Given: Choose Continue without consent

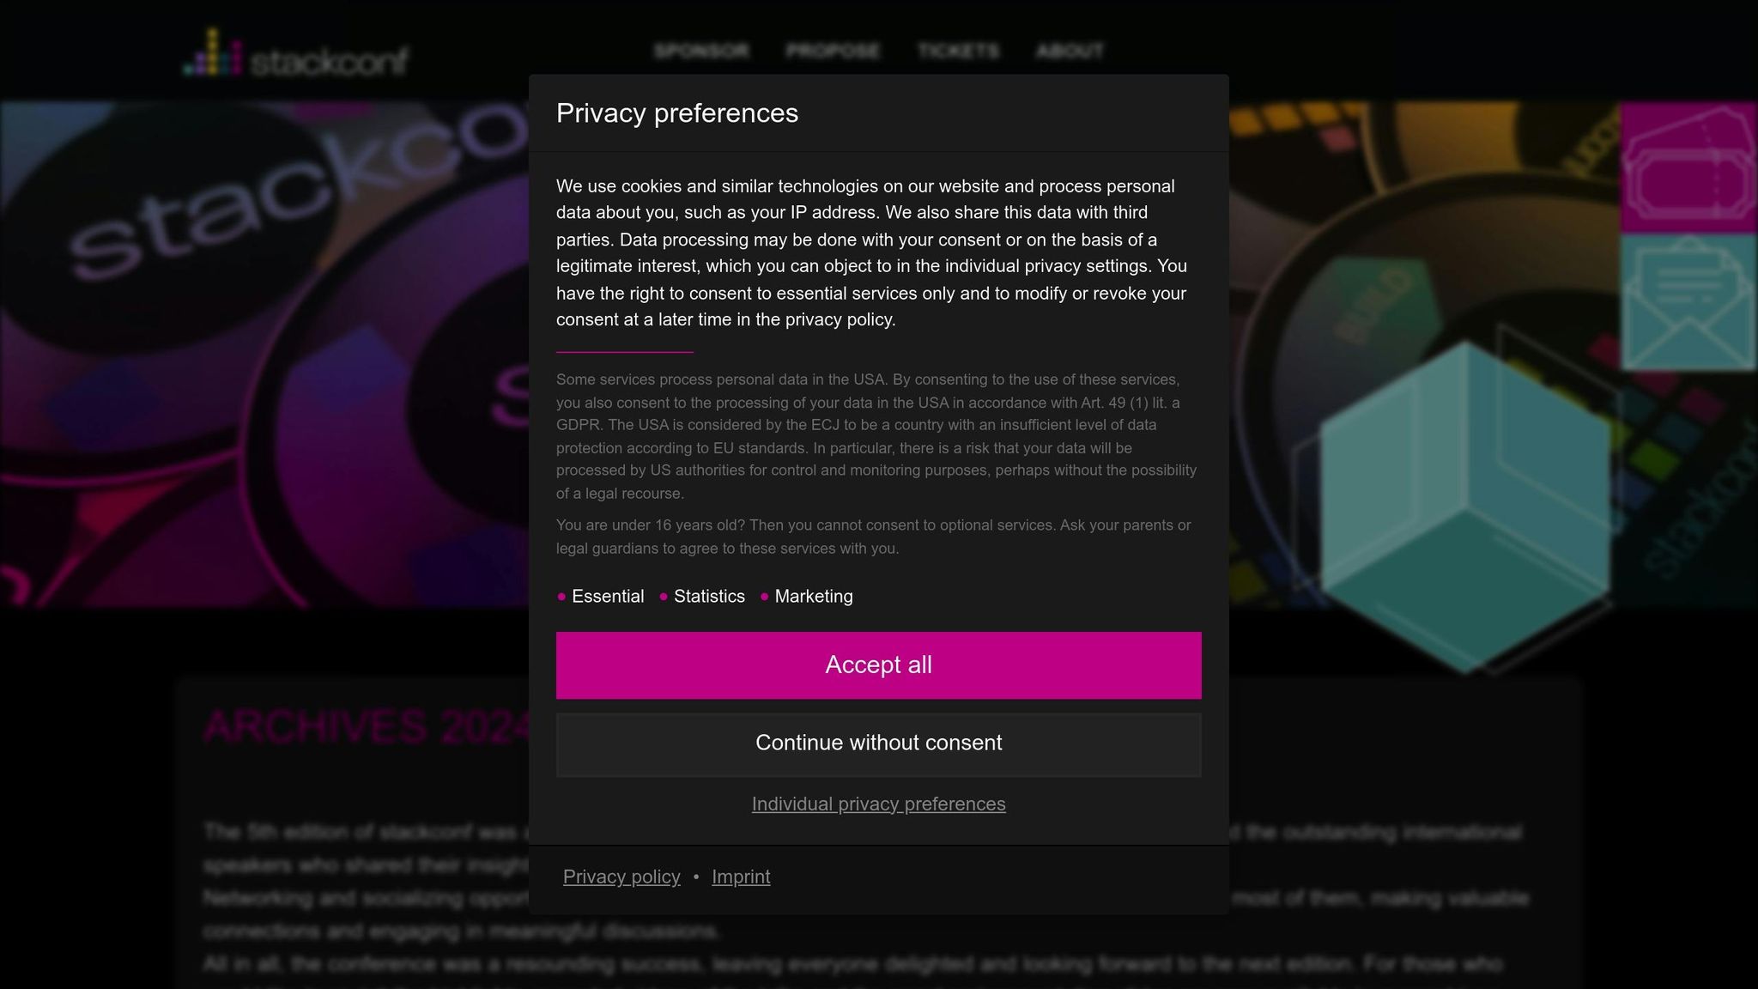Looking at the screenshot, I should (878, 743).
